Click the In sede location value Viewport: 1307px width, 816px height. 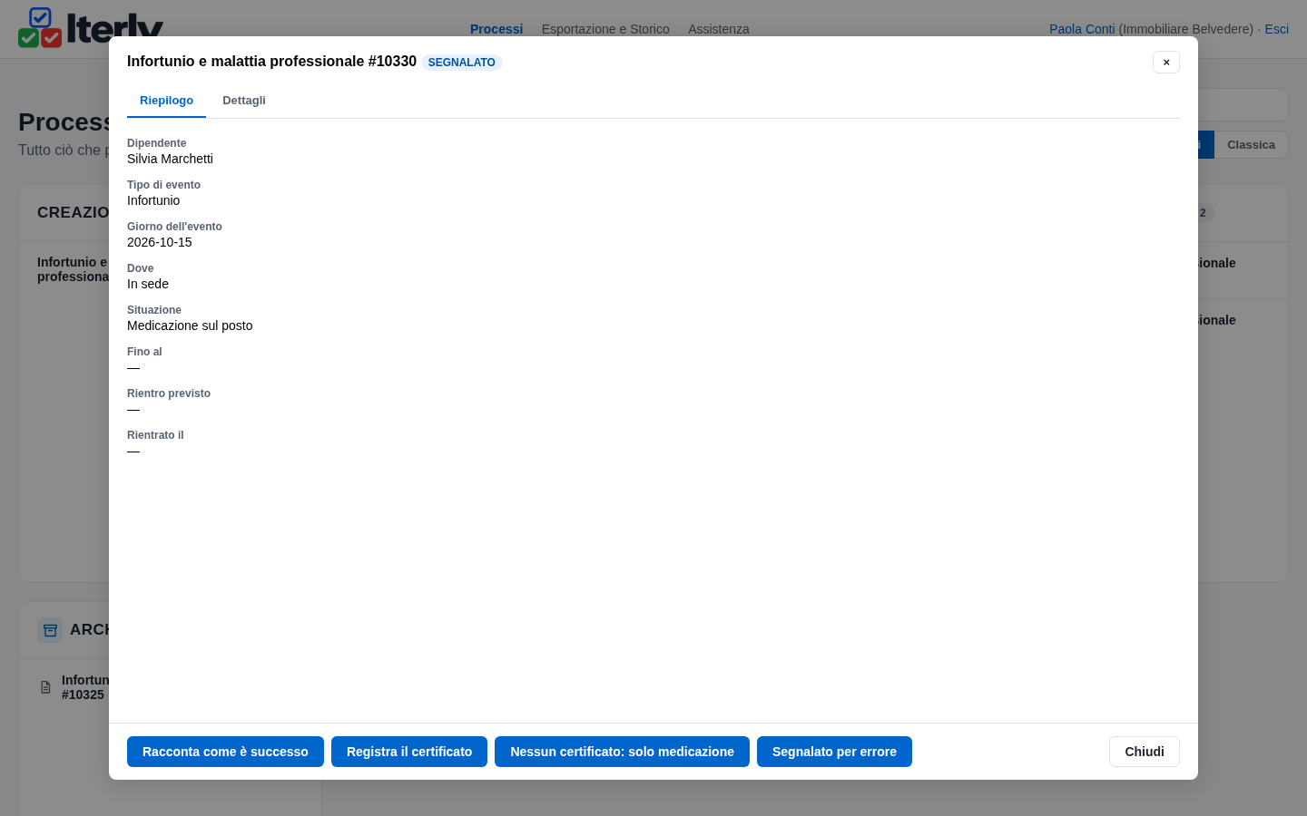pos(148,284)
